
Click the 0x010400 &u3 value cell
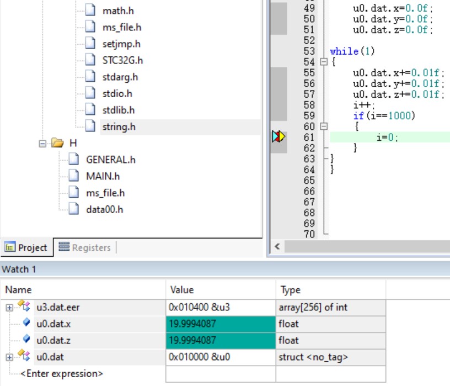pyautogui.click(x=221, y=307)
